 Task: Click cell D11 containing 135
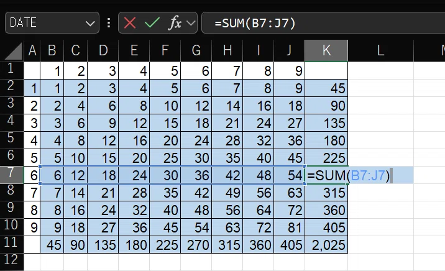tap(103, 245)
